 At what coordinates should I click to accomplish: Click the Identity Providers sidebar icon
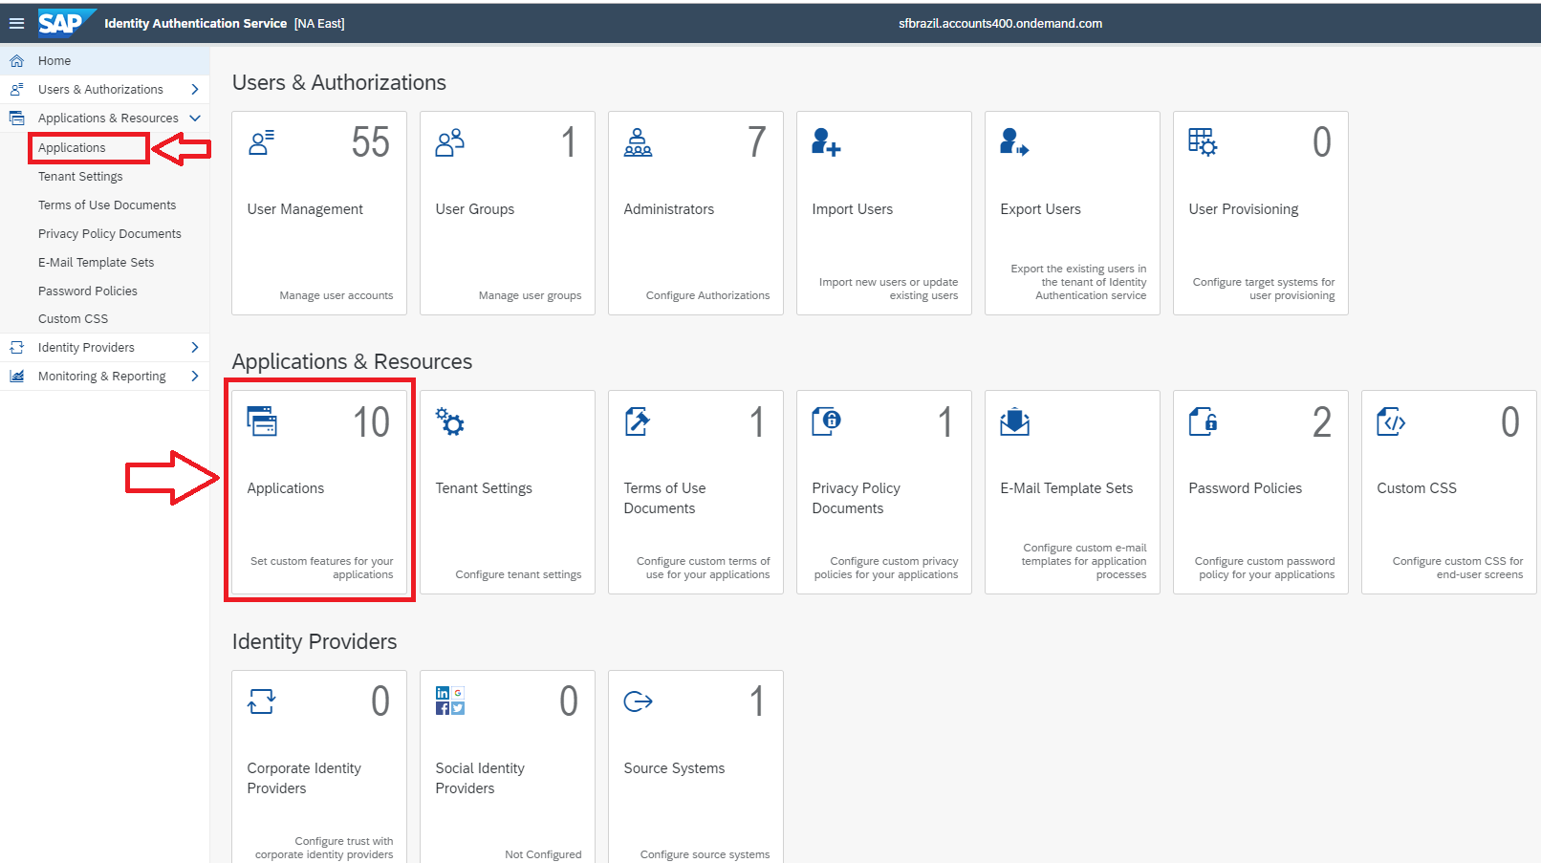click(x=16, y=347)
